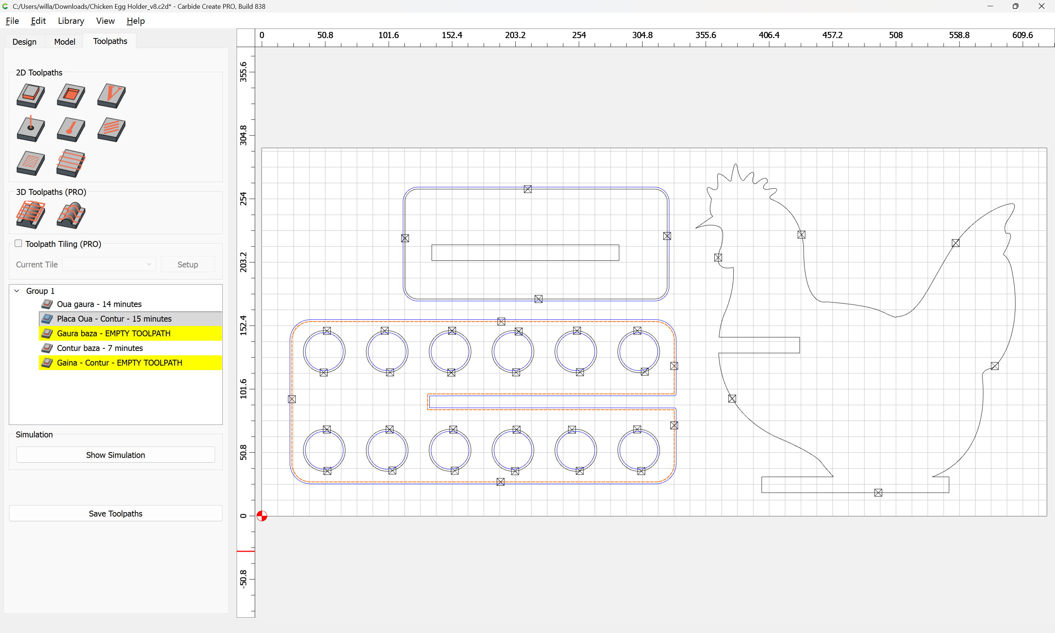The image size is (1055, 633).
Task: Switch to the Design tab
Action: pos(24,41)
